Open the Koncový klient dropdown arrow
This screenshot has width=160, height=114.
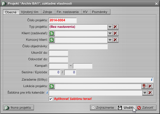coord(110,40)
